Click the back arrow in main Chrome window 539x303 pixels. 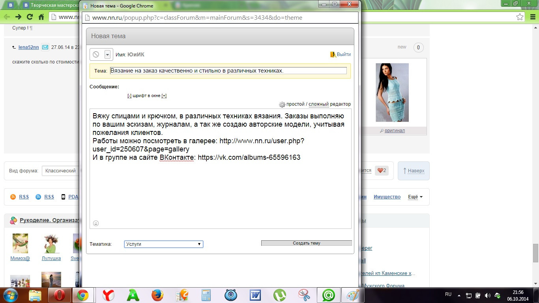point(7,17)
